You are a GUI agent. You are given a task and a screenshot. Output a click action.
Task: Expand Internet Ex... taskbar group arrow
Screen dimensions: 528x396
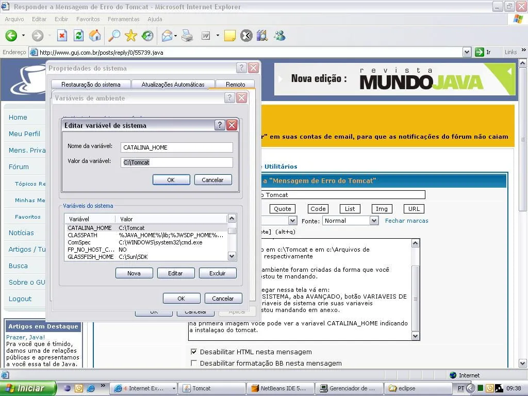click(174, 388)
